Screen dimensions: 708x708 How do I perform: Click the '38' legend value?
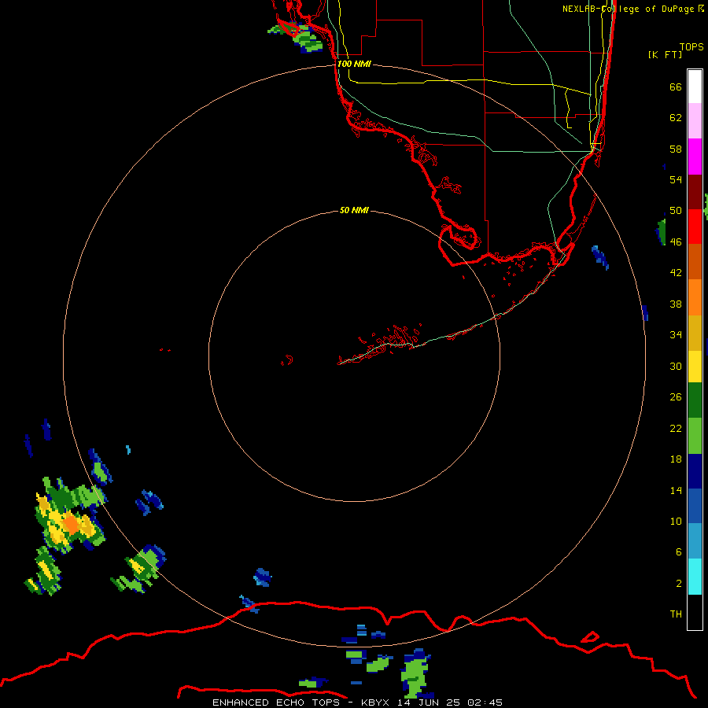pyautogui.click(x=676, y=304)
